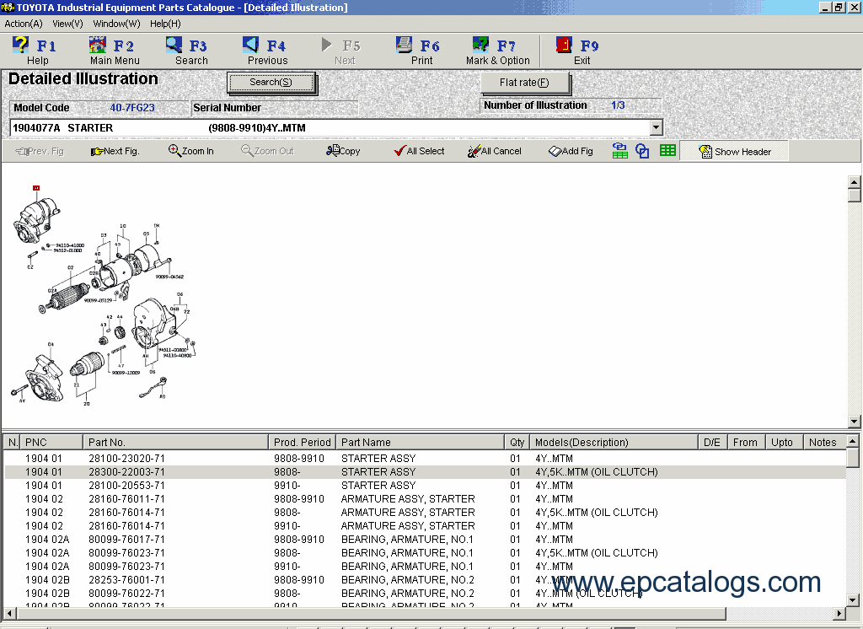Click the blue overlapping windows icon
Screen dimensions: 863x629
click(x=642, y=151)
